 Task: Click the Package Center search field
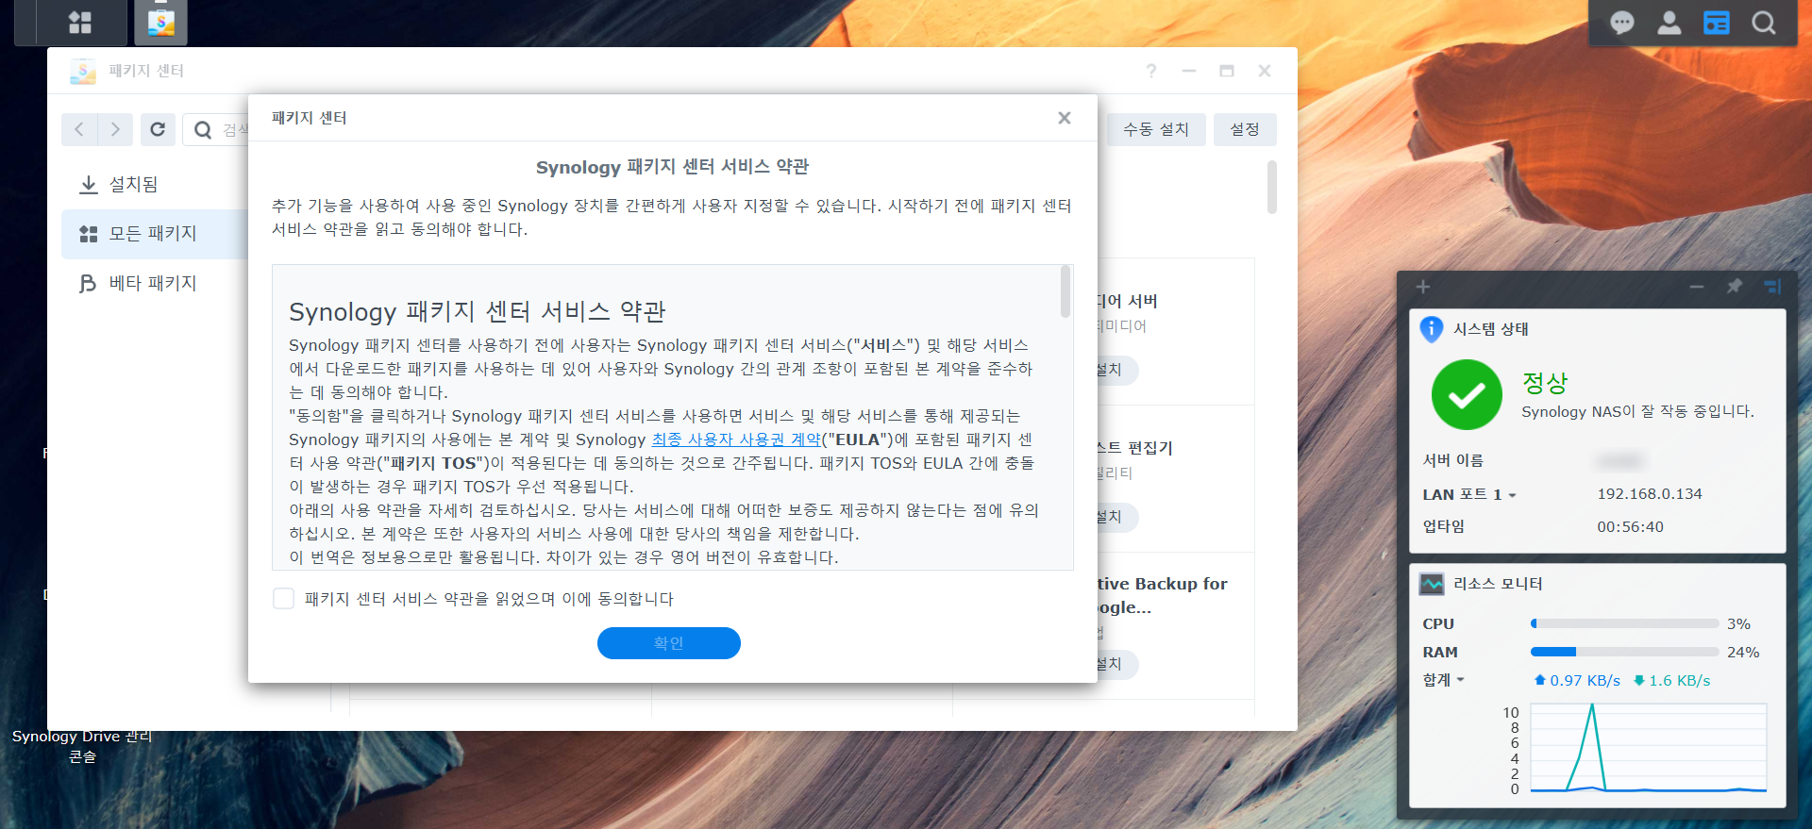217,129
